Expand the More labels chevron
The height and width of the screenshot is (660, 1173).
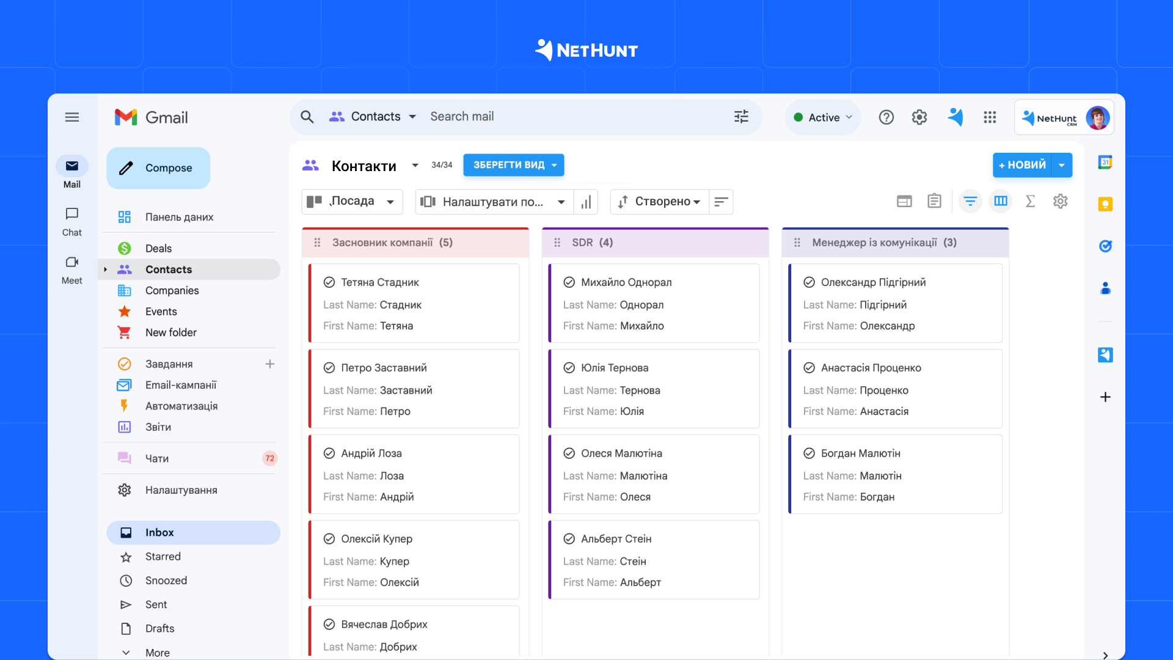tap(126, 653)
